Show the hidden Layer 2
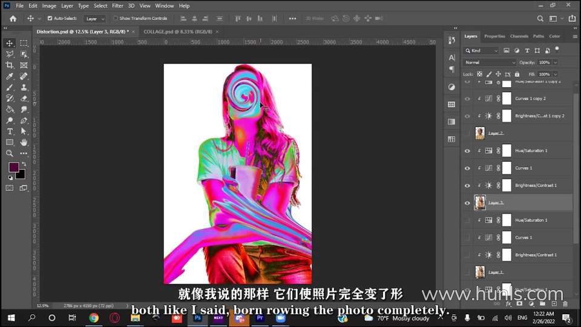This screenshot has height=327, width=581. 467,133
